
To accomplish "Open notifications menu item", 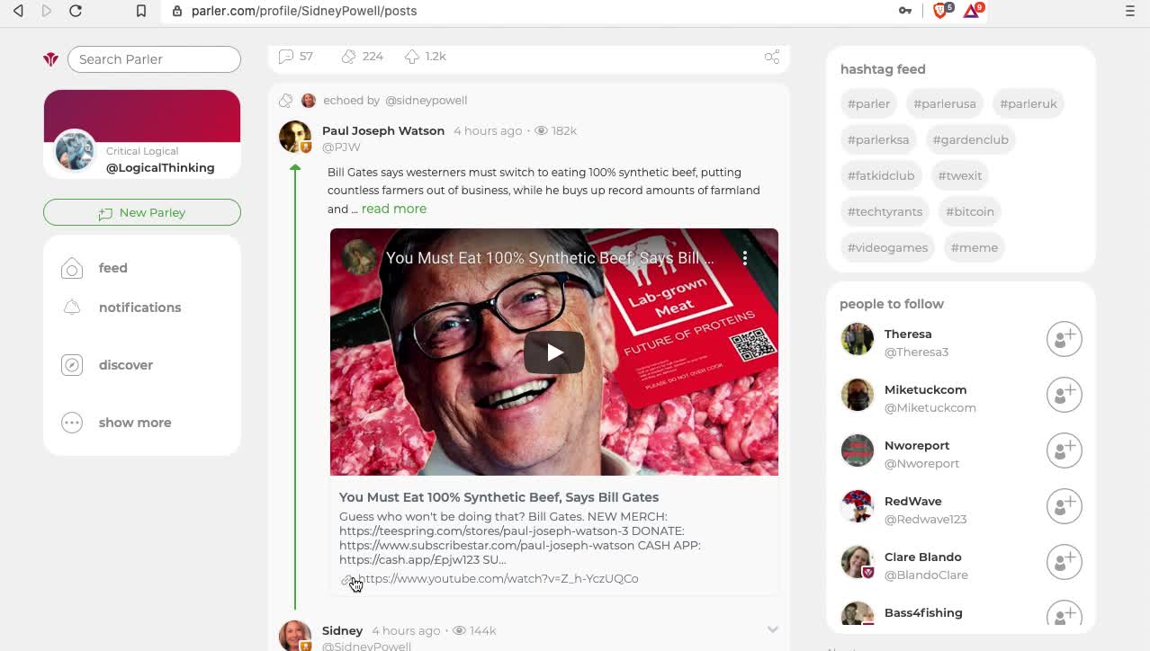I will coord(139,308).
